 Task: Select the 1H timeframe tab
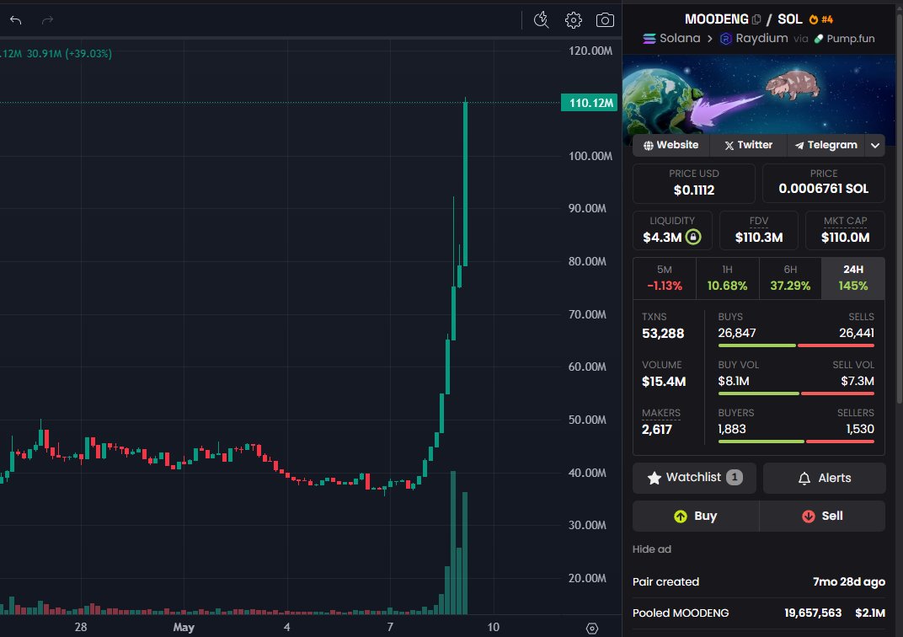coord(727,278)
